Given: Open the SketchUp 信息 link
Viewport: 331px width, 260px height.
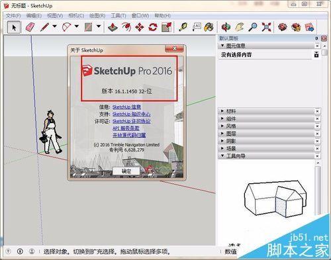Looking at the screenshot, I should (126, 107).
